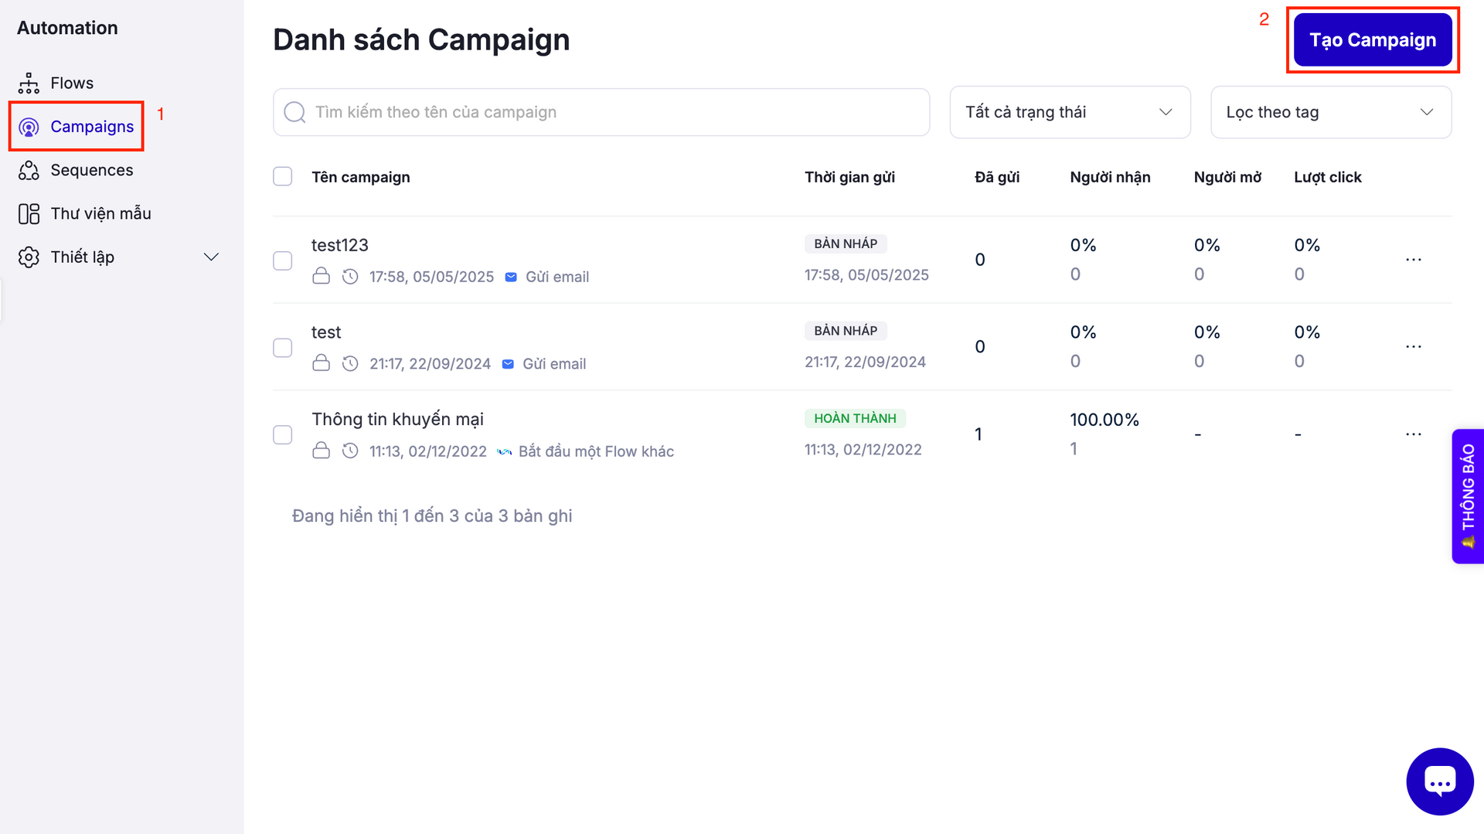The height and width of the screenshot is (834, 1484).
Task: Open the Thông tin khuyến mại campaign
Action: 397,419
